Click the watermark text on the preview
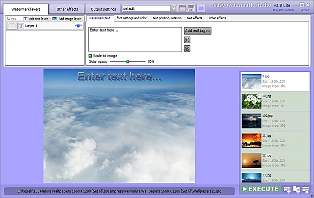 pos(119,77)
